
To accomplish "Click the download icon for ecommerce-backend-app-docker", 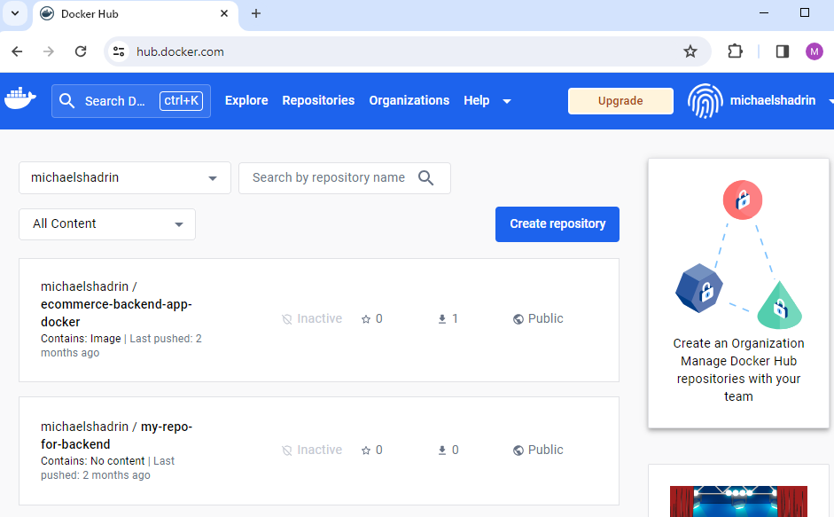I will tap(442, 319).
